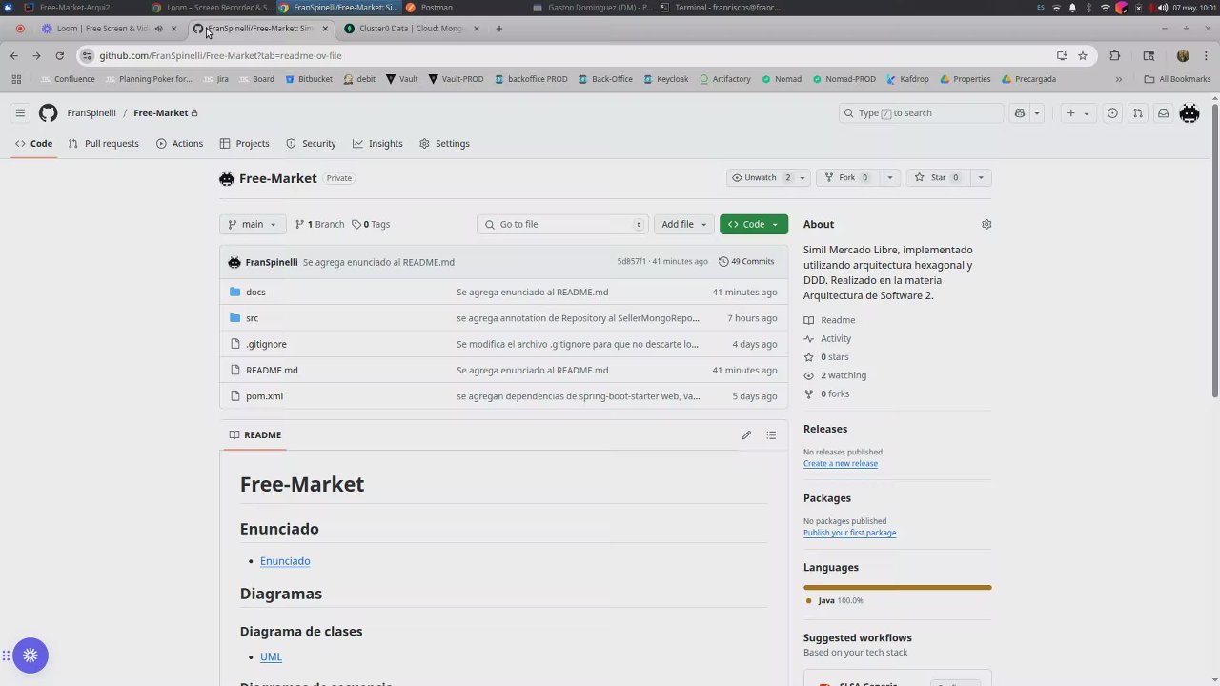Open About settings gear icon

tap(986, 224)
